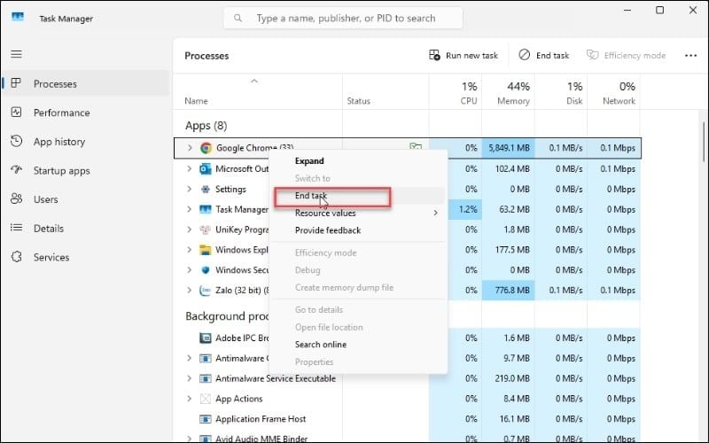
Task: Click the Google Chrome app icon
Action: pyautogui.click(x=206, y=148)
